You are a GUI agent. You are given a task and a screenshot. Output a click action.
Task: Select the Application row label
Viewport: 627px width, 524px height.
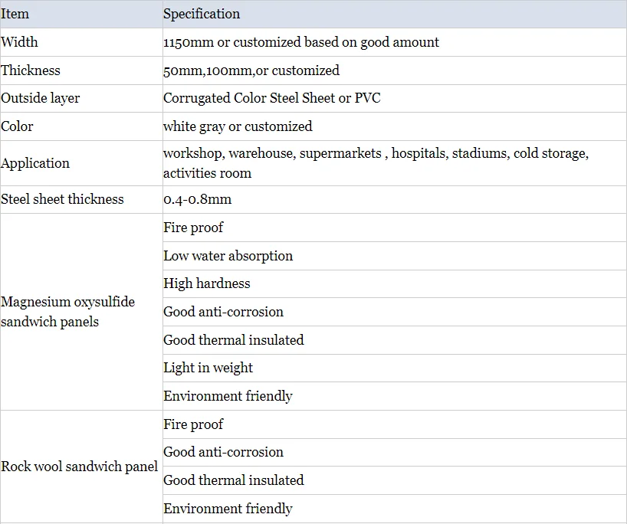[35, 163]
